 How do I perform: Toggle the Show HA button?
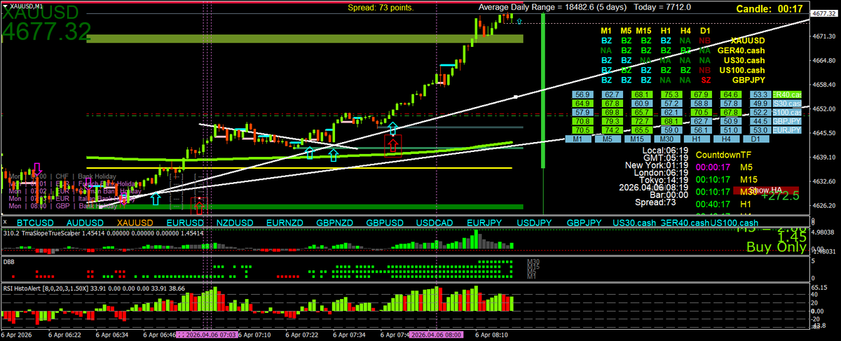point(765,190)
